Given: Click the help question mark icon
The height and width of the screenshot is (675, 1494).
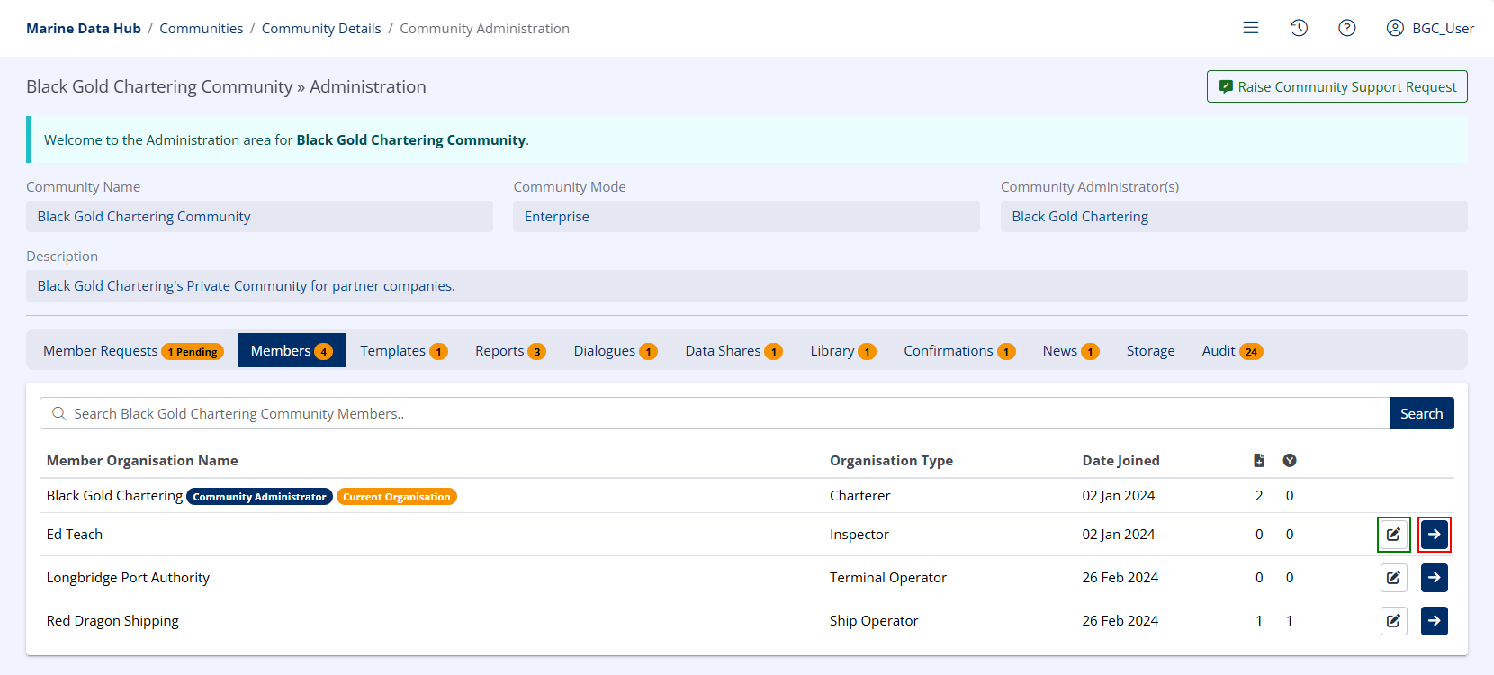Looking at the screenshot, I should [1346, 28].
